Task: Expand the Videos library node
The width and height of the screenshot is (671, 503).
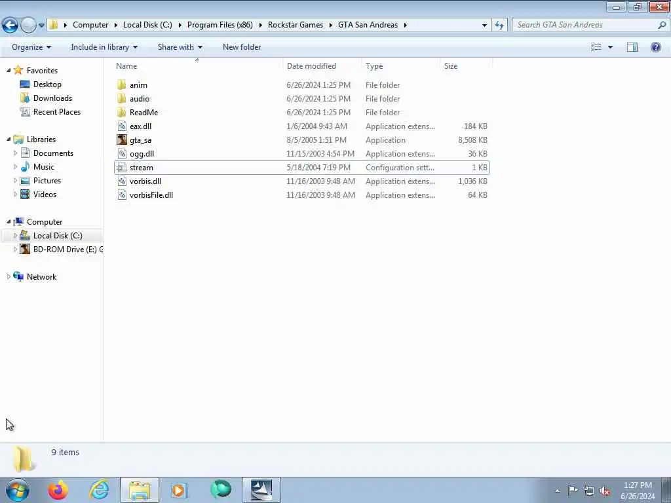Action: click(16, 194)
